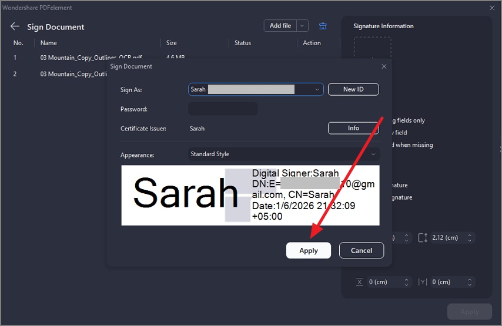
Task: Click the 'when missing' option text
Action: (x=414, y=145)
